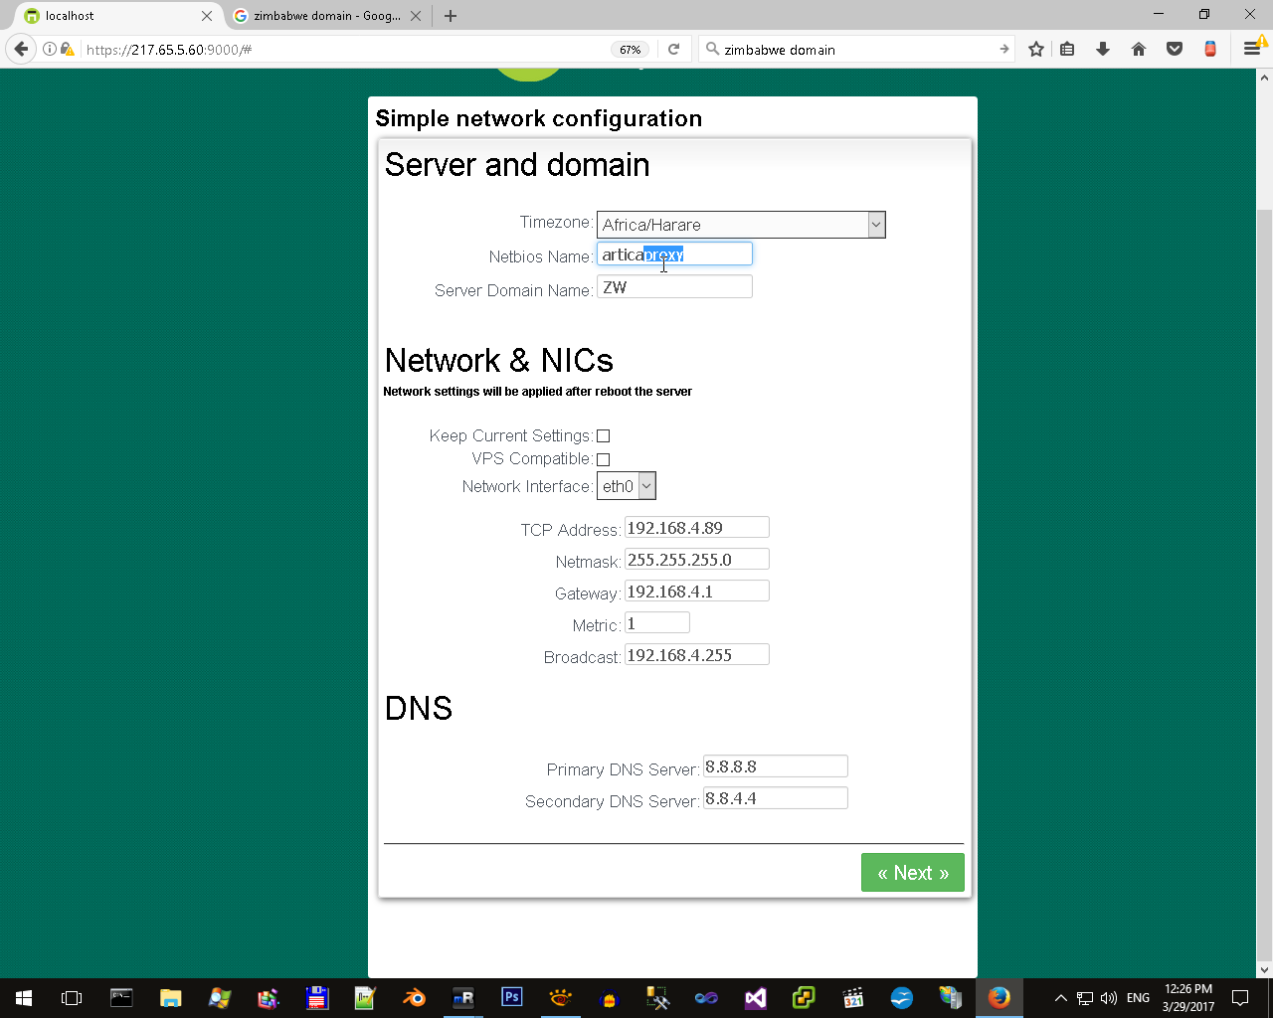This screenshot has width=1273, height=1018.
Task: Focus the Primary DNS Server field
Action: pyautogui.click(x=776, y=766)
